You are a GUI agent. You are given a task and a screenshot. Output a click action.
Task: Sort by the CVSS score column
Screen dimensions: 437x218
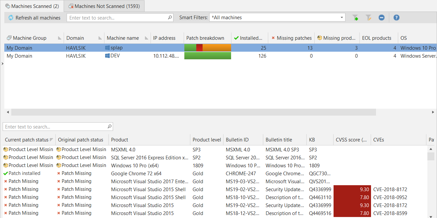pyautogui.click(x=351, y=140)
